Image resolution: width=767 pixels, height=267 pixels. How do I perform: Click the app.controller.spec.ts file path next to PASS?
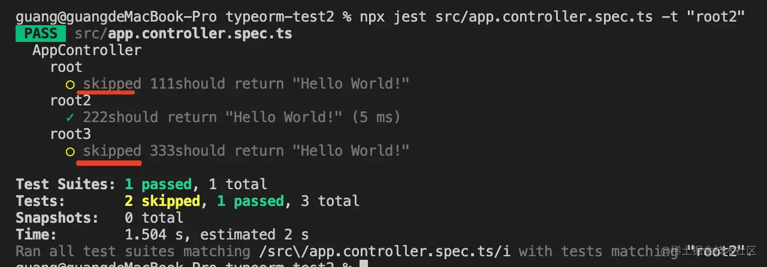coord(183,34)
